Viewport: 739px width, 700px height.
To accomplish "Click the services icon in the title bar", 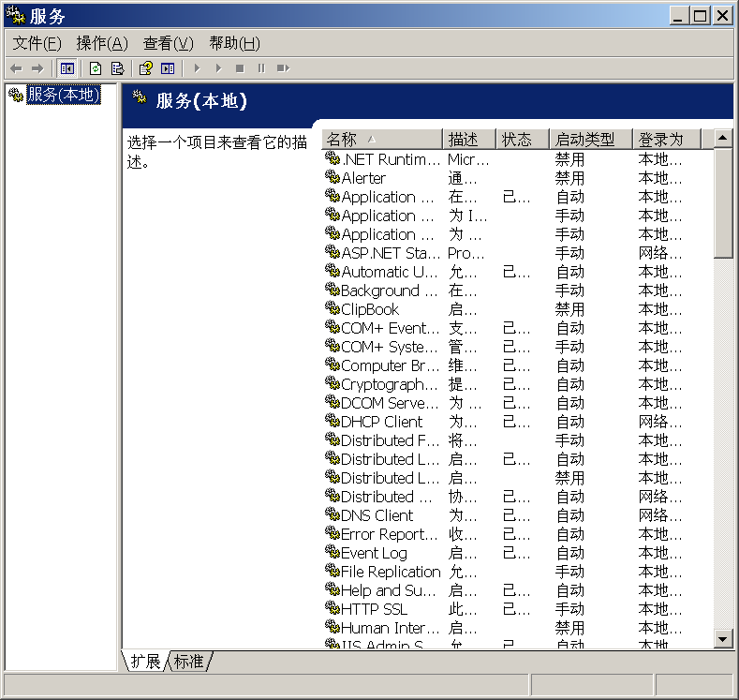I will [x=15, y=16].
